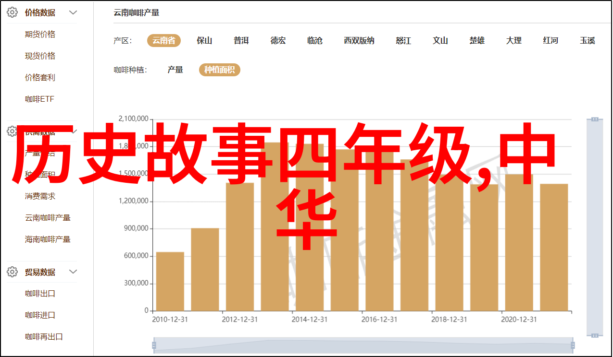Collapse the 价格数据 section chevron
Viewport: 613px width, 357px height.
point(73,12)
